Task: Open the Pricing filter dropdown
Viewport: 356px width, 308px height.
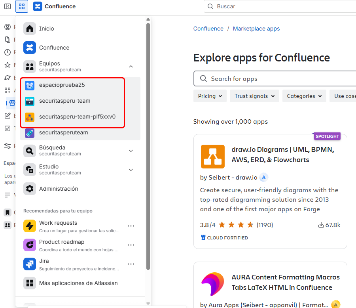Action: (210, 96)
